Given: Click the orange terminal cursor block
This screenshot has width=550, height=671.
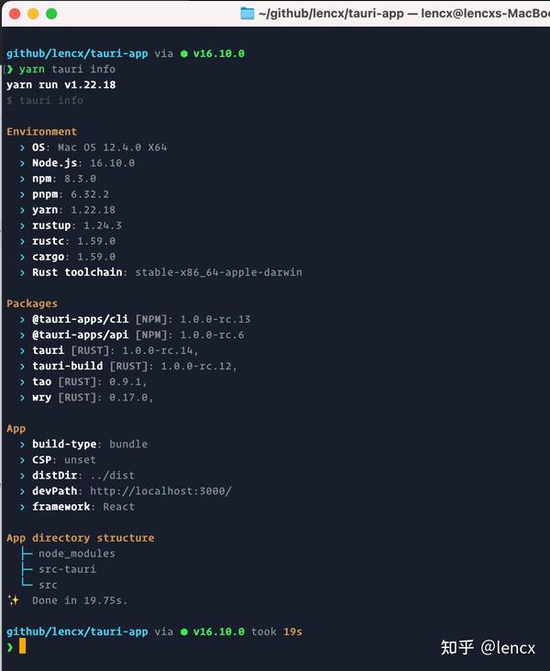Looking at the screenshot, I should click(22, 647).
